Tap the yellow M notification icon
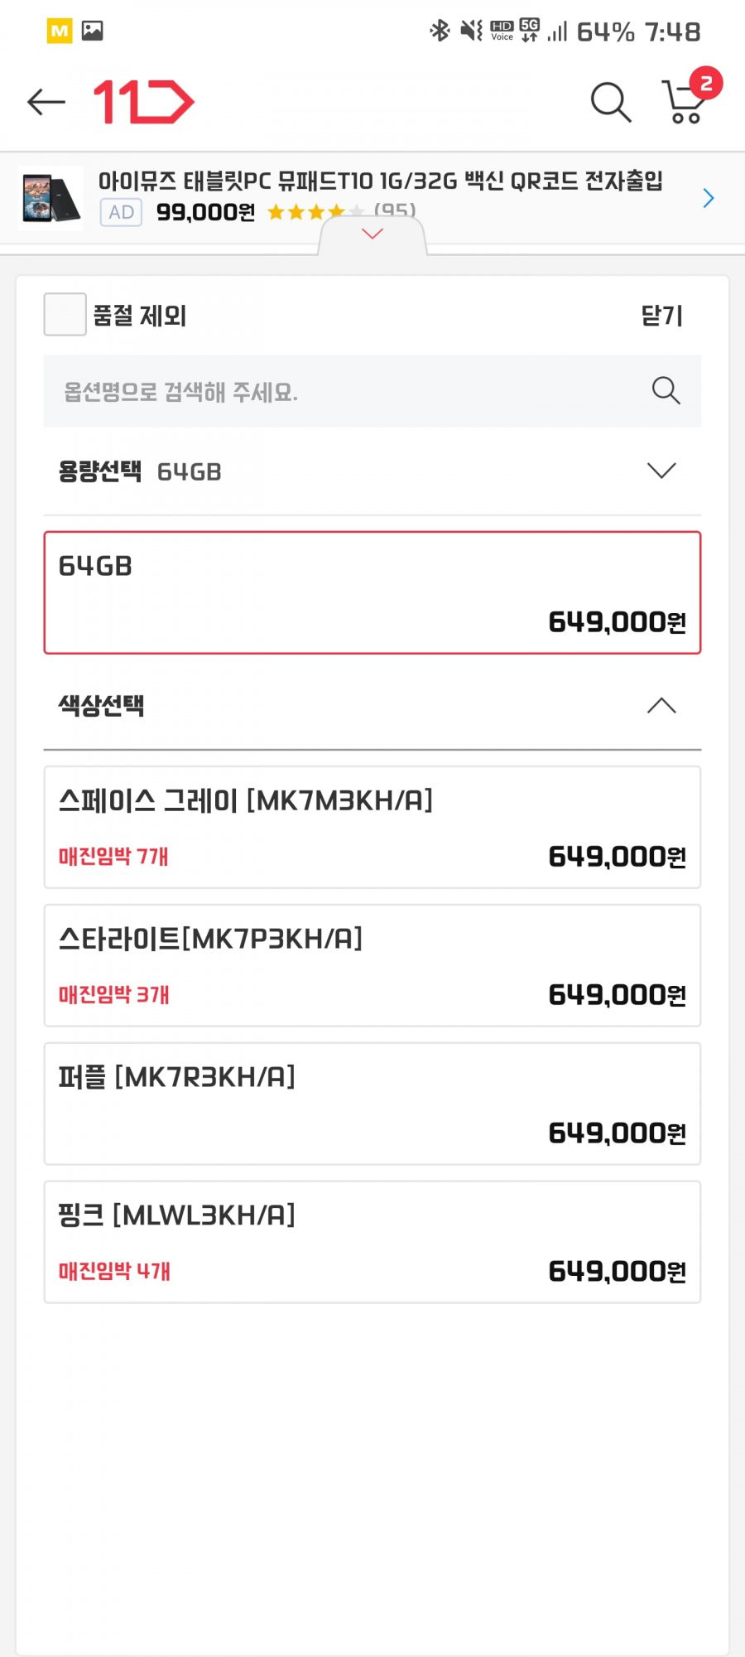This screenshot has height=1657, width=745. (x=60, y=31)
